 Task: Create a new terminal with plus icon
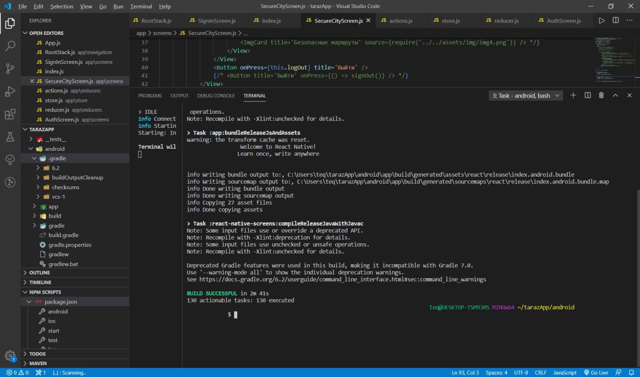[x=573, y=95]
